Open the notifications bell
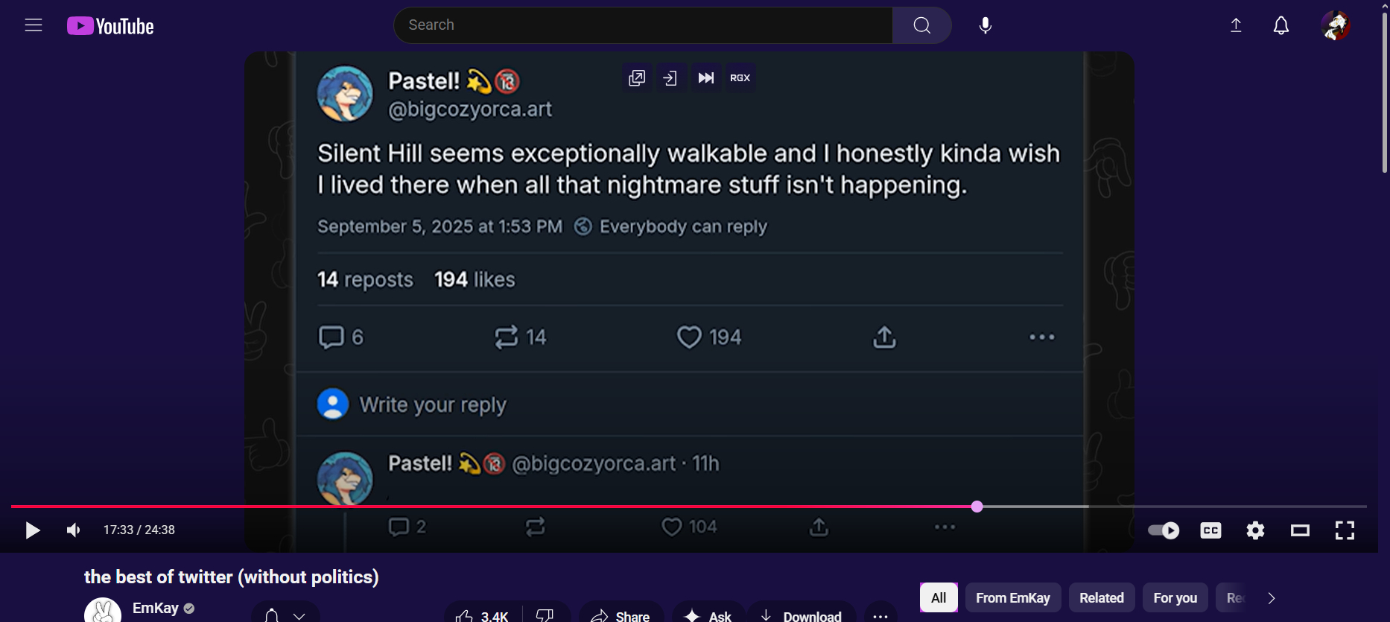The height and width of the screenshot is (622, 1390). 1280,25
